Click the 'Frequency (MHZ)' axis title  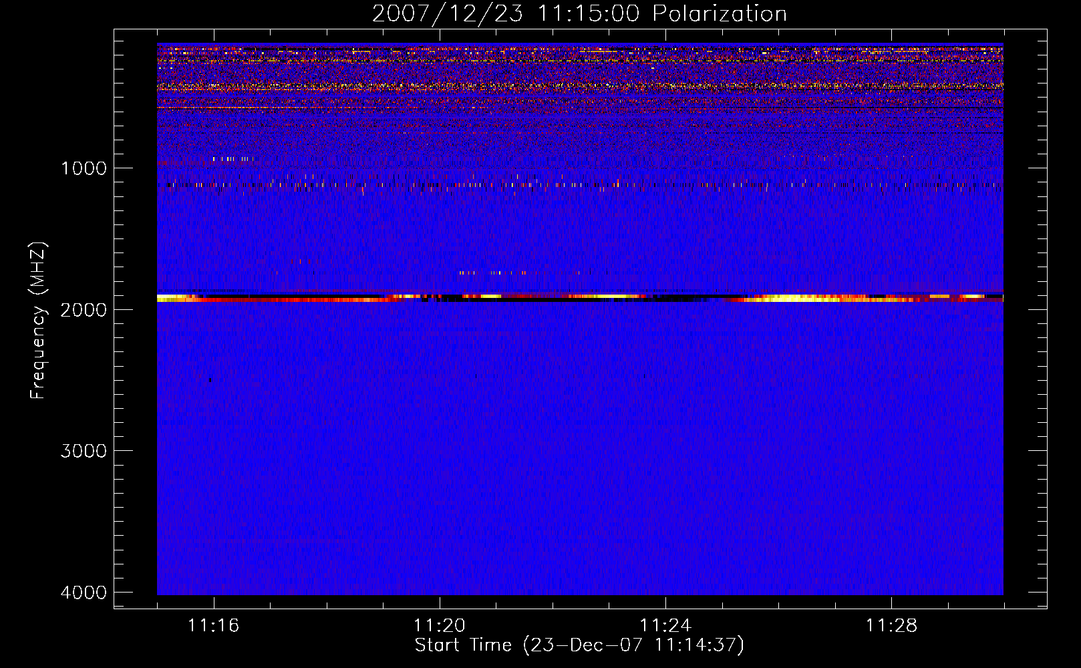(38, 320)
